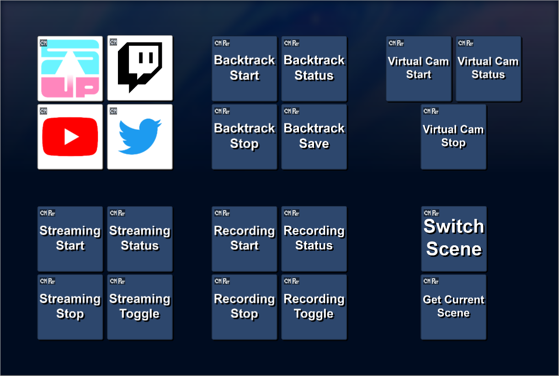Viewport: 559px width, 376px height.
Task: Trigger the Backtrack Save button
Action: pyautogui.click(x=314, y=137)
